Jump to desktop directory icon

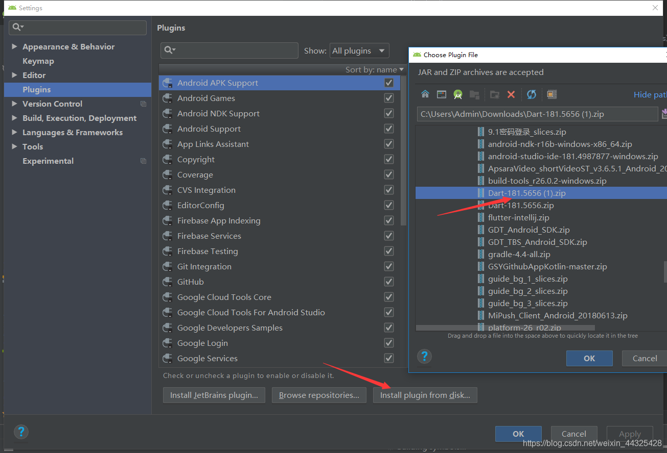click(442, 94)
